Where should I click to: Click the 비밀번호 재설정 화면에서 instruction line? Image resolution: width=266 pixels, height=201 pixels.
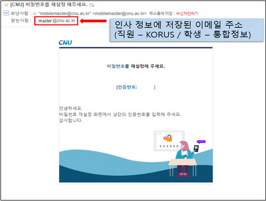coord(120,114)
